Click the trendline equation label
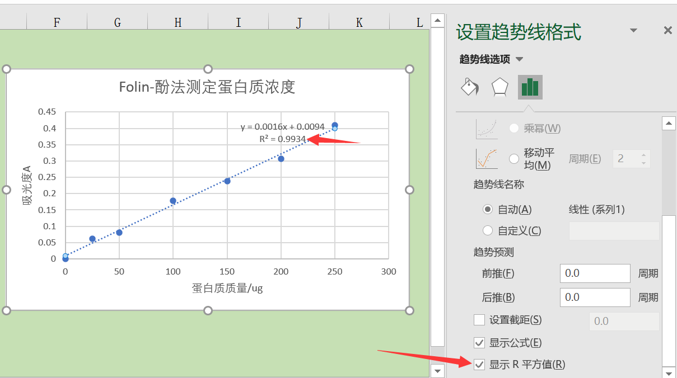This screenshot has width=677, height=378. pos(283,127)
